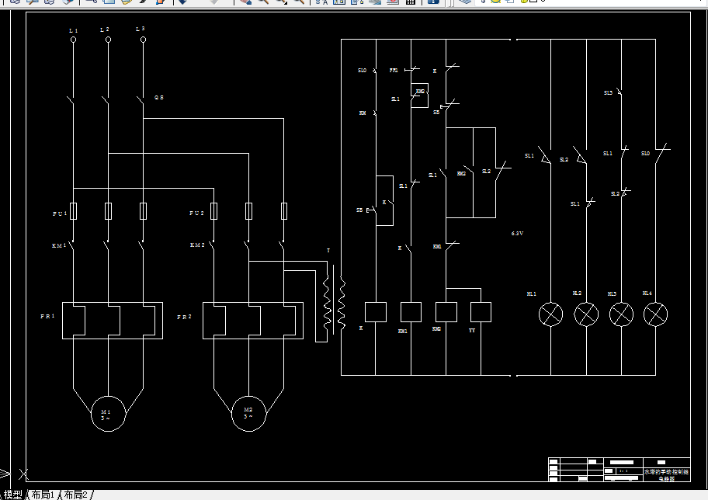Pick the transformer winding symbol
The image size is (708, 500).
pos(335,303)
